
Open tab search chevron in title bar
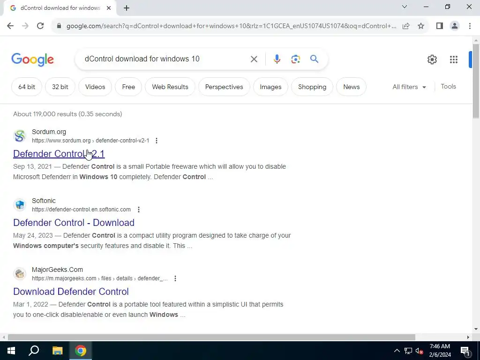pos(405,7)
